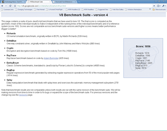Click the Splay benchmark heading
167x131 pixels.
(x=9, y=80)
